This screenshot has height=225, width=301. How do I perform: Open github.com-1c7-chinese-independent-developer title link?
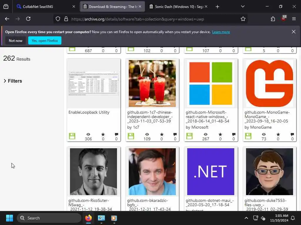[x=150, y=117]
